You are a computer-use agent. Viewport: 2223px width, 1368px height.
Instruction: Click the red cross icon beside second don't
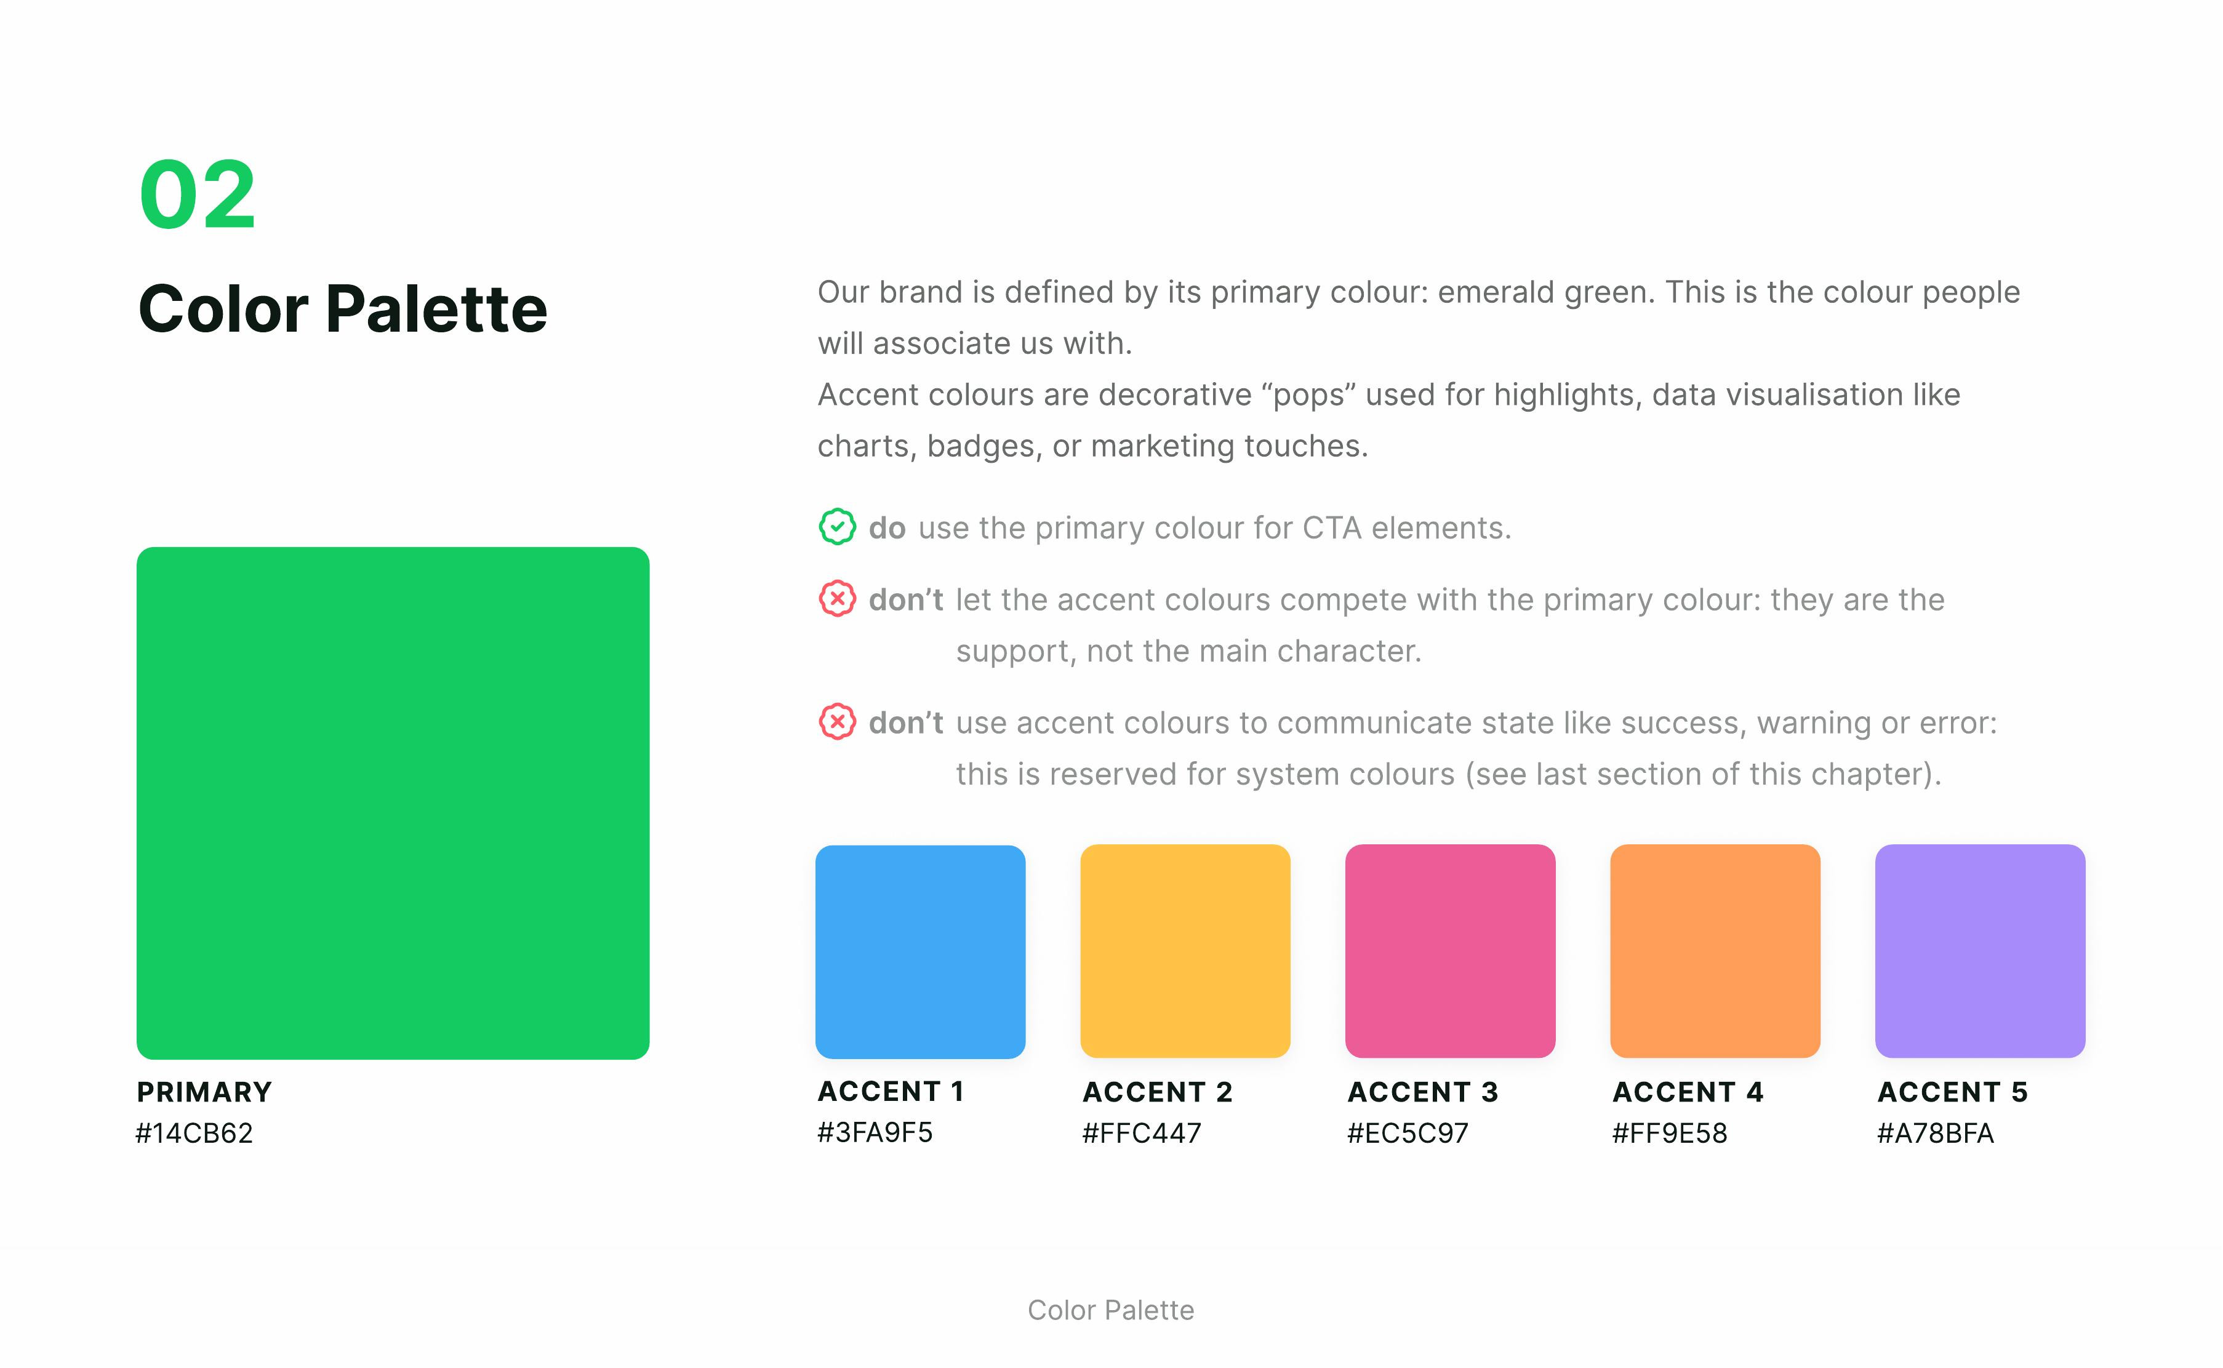(x=837, y=722)
